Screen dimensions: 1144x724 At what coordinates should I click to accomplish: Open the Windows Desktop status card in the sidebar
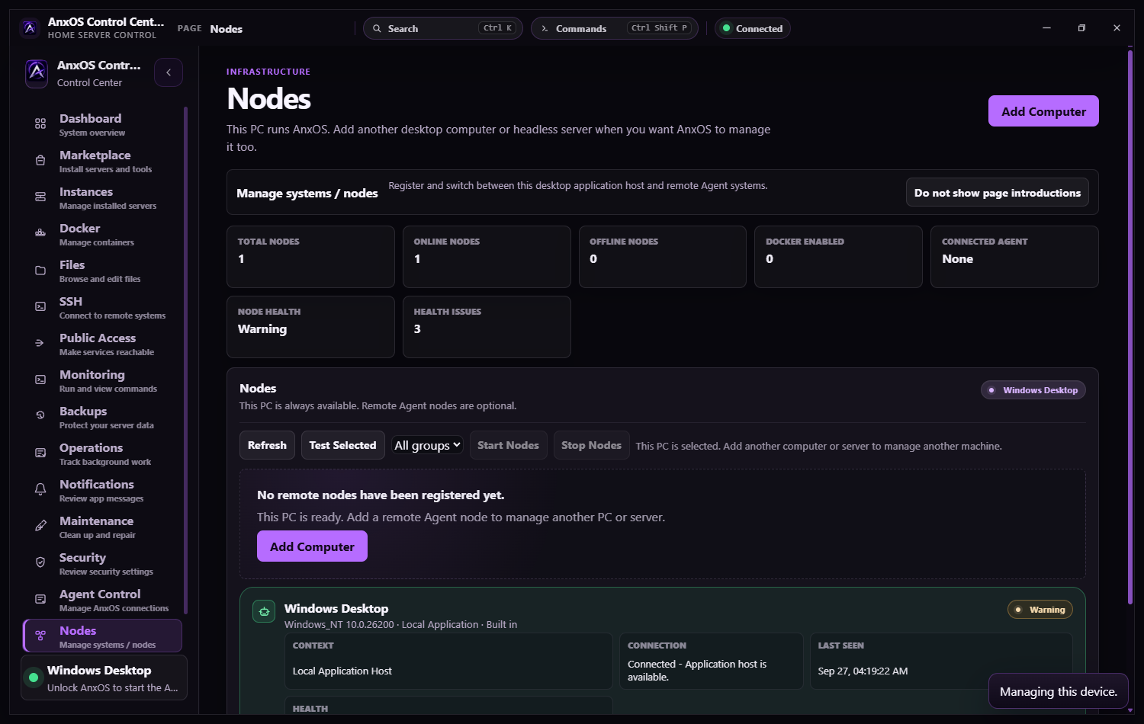point(104,678)
